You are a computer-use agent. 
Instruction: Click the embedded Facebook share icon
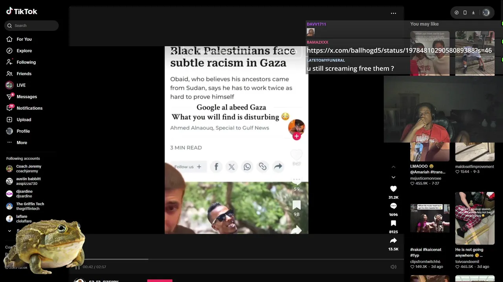(x=216, y=167)
